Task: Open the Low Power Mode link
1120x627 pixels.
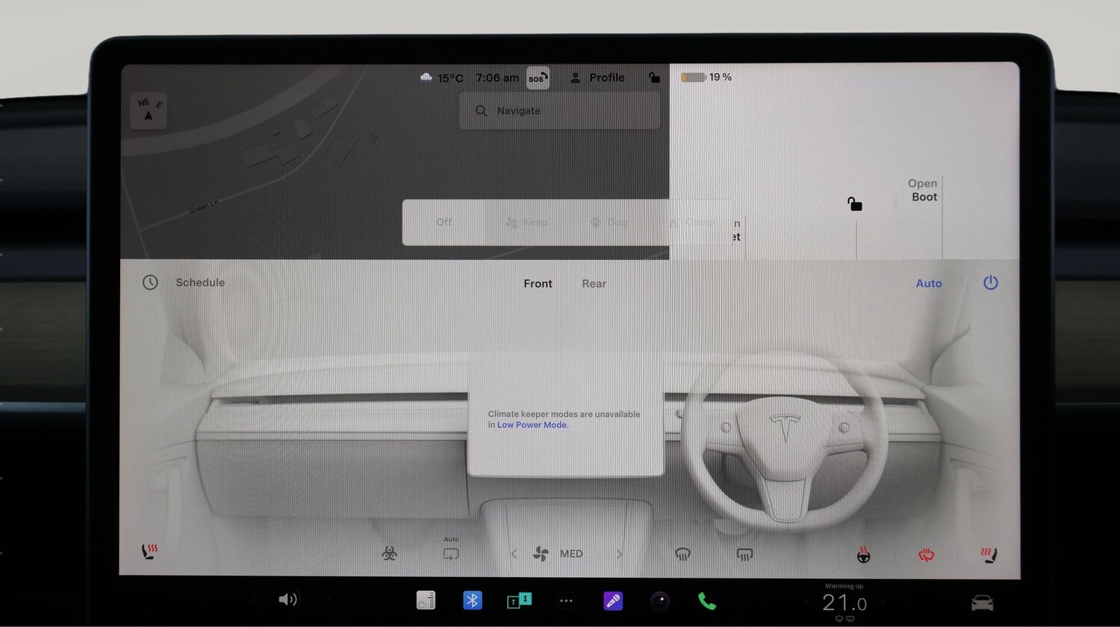Action: click(532, 425)
